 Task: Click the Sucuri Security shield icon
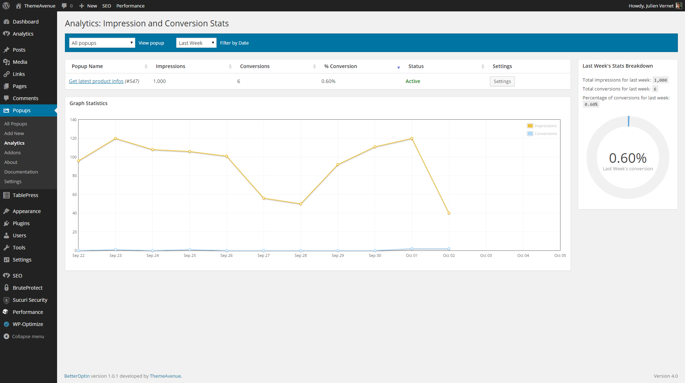6,300
